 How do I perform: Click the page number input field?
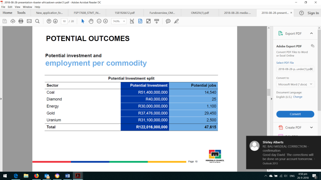click(x=64, y=21)
